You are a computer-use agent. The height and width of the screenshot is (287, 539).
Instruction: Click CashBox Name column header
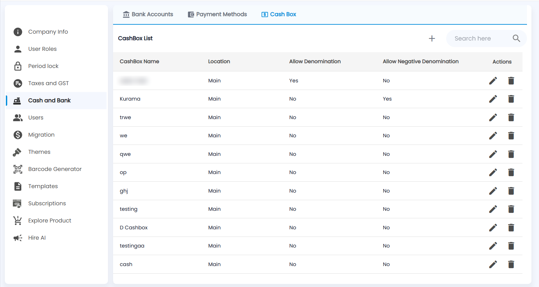[x=140, y=61]
